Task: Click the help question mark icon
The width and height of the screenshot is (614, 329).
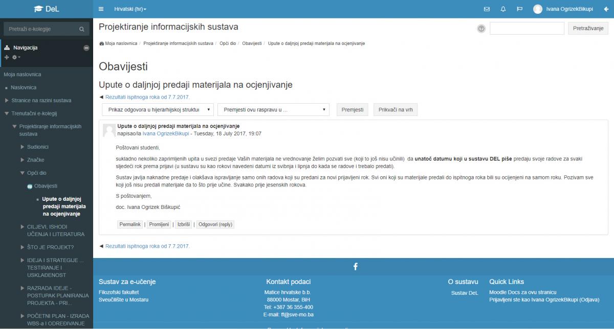Action: (x=481, y=29)
